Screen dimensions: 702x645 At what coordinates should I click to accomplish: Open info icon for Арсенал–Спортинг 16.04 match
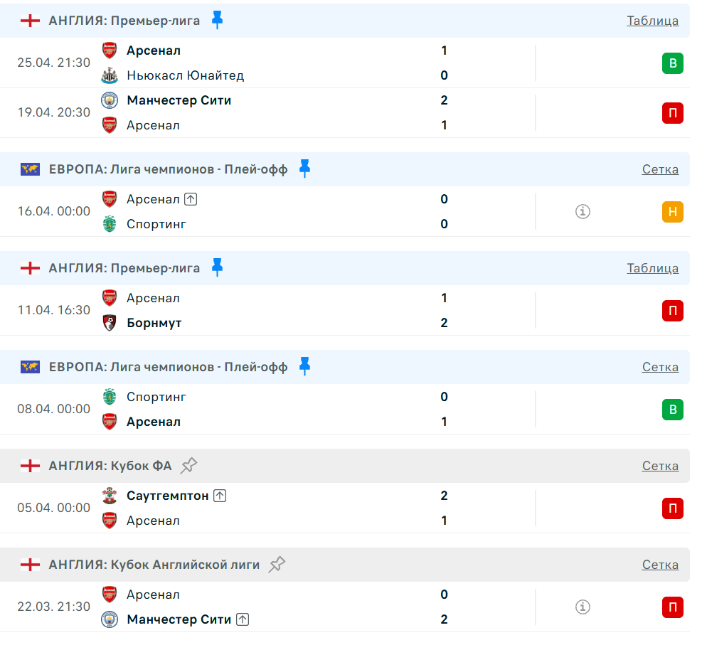[583, 211]
